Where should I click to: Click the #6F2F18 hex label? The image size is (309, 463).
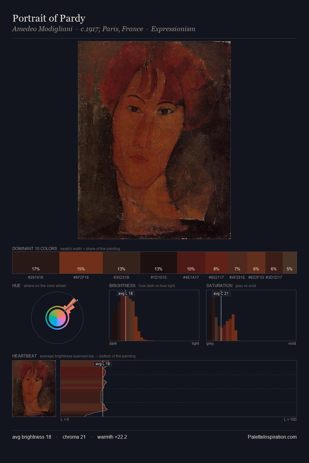pos(81,277)
